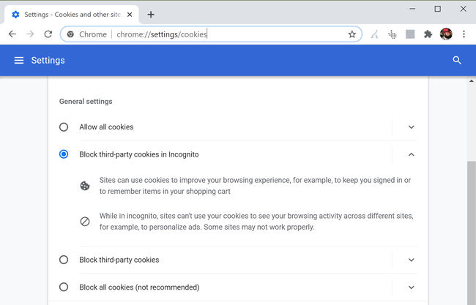Switch to the Settings - Cookies tab

tap(71, 15)
